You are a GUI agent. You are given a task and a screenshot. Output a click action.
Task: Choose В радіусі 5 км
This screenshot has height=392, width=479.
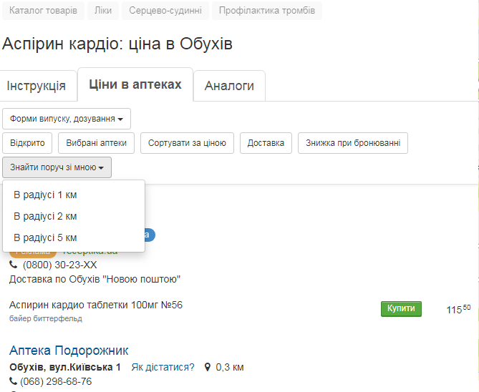pyautogui.click(x=74, y=237)
